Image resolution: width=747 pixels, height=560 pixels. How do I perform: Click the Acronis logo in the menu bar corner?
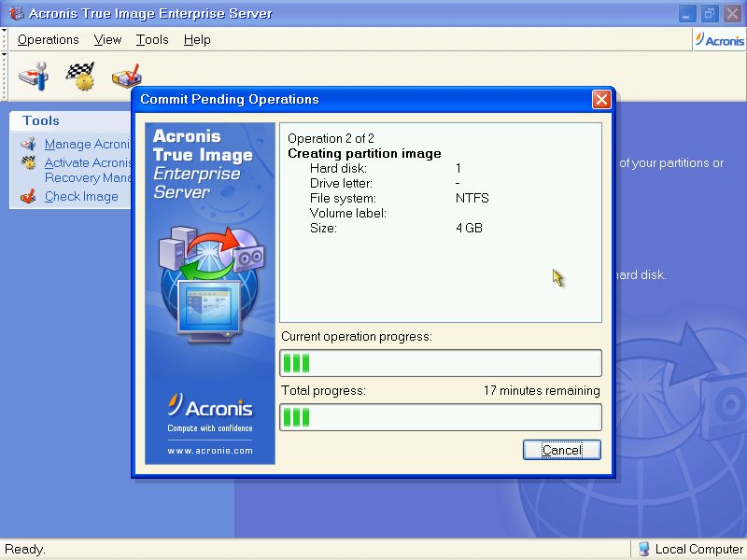coord(719,40)
